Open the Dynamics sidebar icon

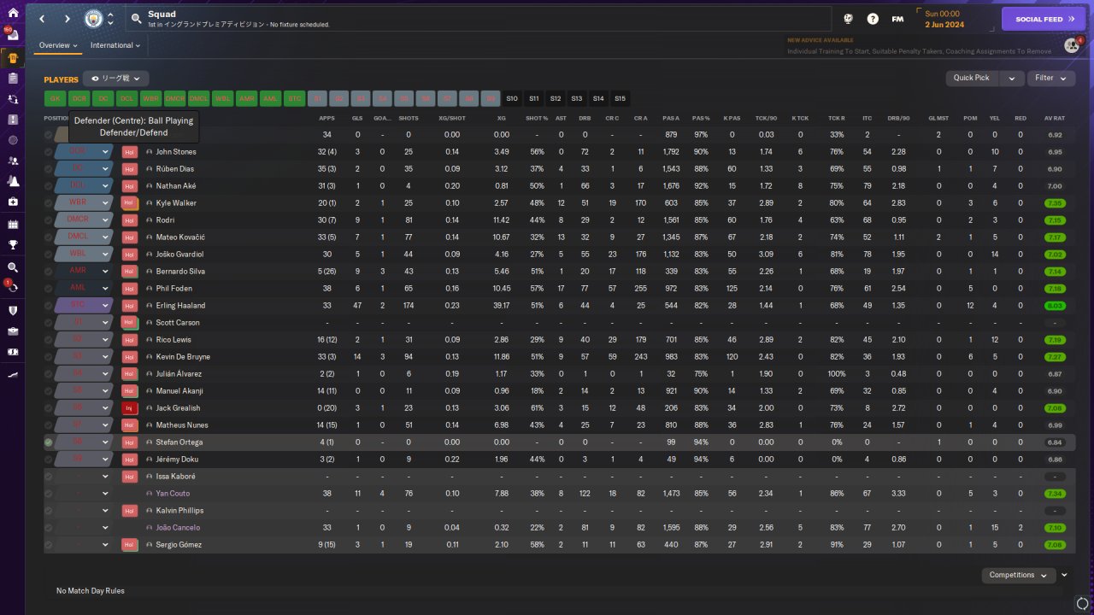(x=12, y=98)
